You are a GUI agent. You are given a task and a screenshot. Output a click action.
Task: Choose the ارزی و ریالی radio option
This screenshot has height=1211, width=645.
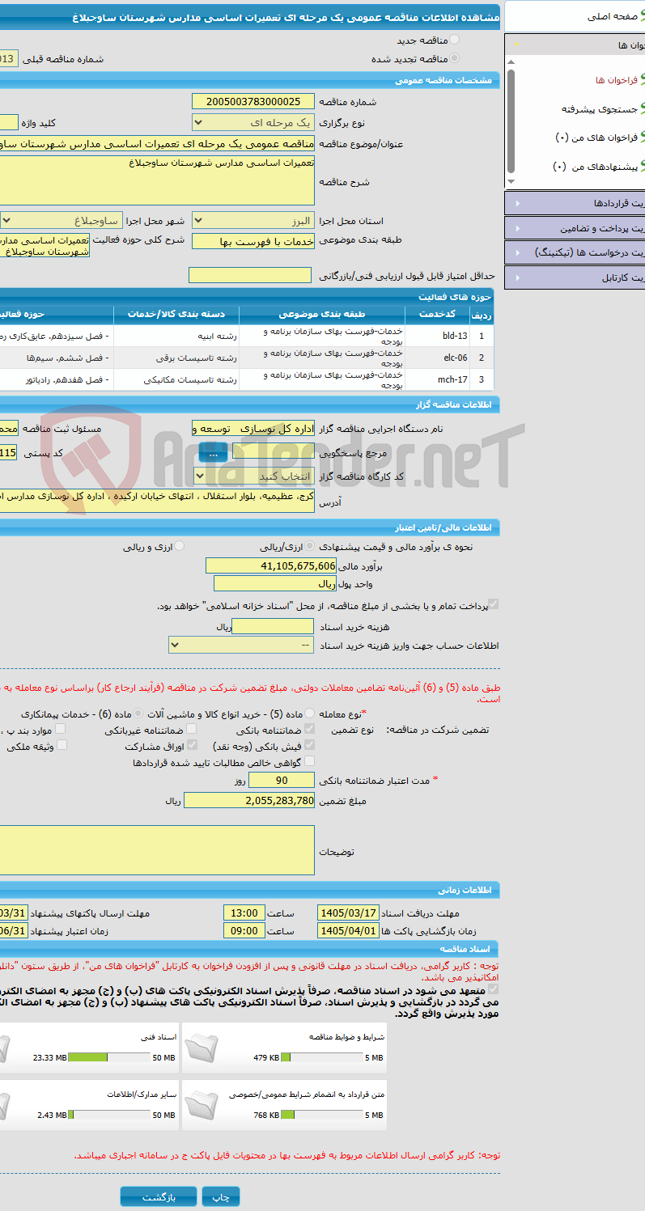180,546
